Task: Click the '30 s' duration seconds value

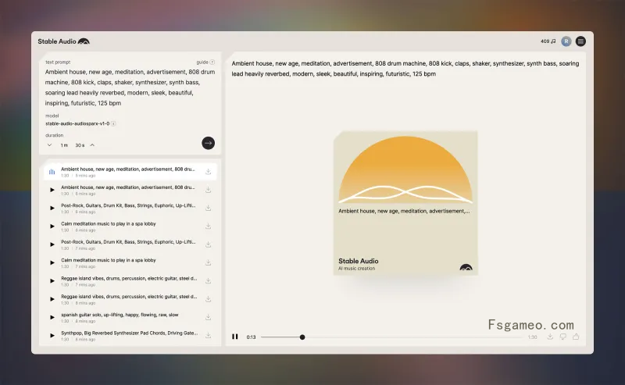Action: coord(80,145)
